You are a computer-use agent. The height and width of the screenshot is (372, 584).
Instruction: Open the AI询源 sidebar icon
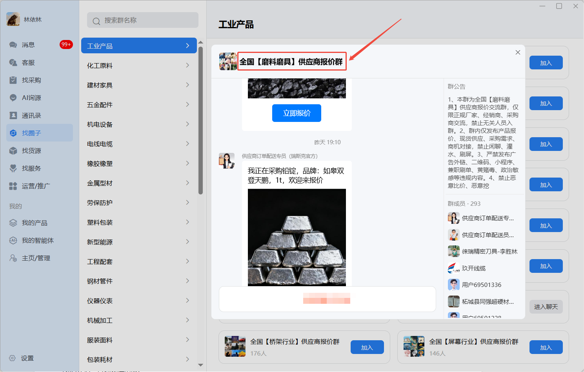13,98
